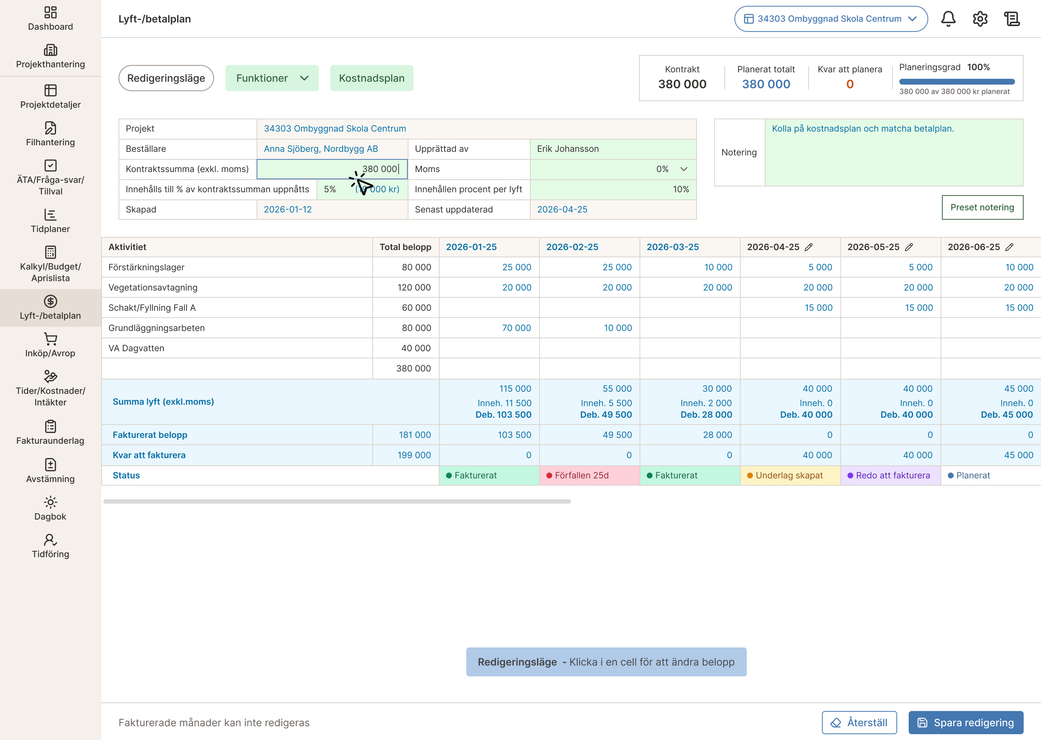Open Projekthantering in the sidebar
Viewport: 1041px width, 740px height.
tap(50, 57)
